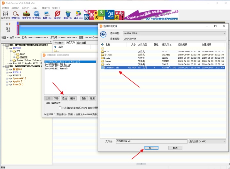Open the Search Partition tool

pyautogui.click(x=16, y=15)
